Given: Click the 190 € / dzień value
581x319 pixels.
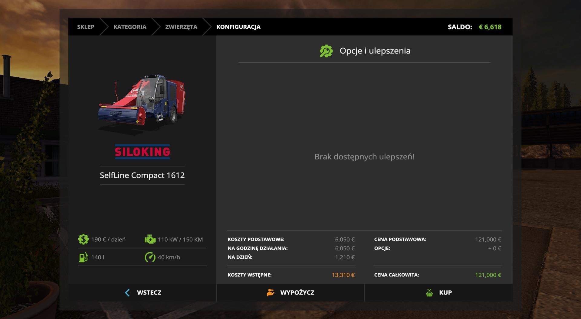Looking at the screenshot, I should pyautogui.click(x=108, y=239).
